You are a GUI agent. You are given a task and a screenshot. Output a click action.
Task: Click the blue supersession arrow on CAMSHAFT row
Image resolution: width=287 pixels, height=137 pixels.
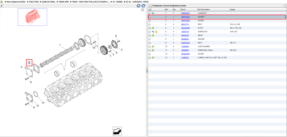(x=153, y=13)
